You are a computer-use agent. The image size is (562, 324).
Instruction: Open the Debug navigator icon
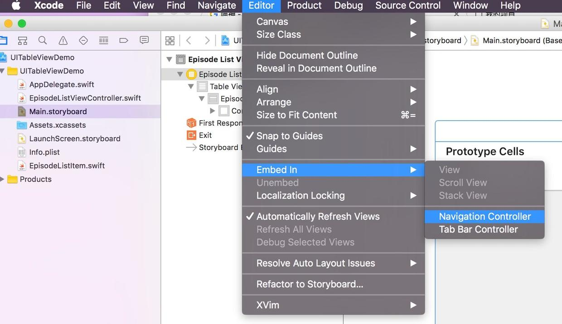(x=104, y=40)
